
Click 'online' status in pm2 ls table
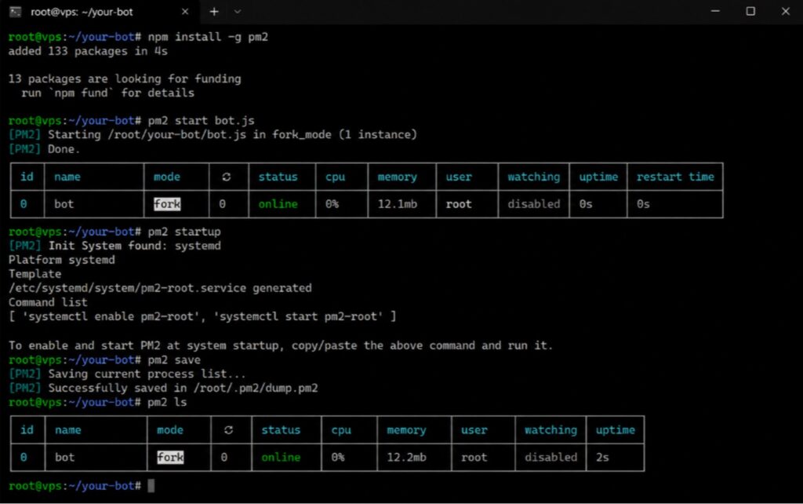coord(281,458)
